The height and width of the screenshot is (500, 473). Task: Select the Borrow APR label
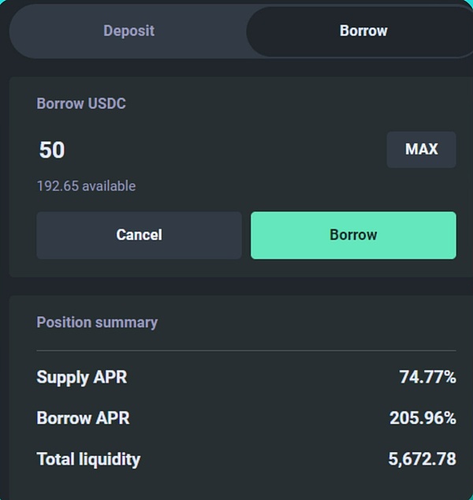83,418
